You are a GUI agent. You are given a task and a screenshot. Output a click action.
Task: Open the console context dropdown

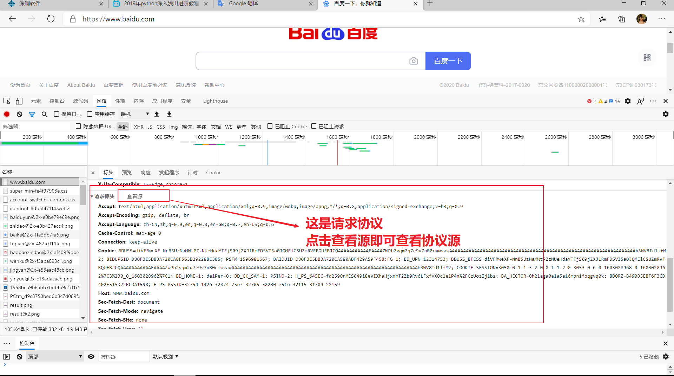[55, 357]
